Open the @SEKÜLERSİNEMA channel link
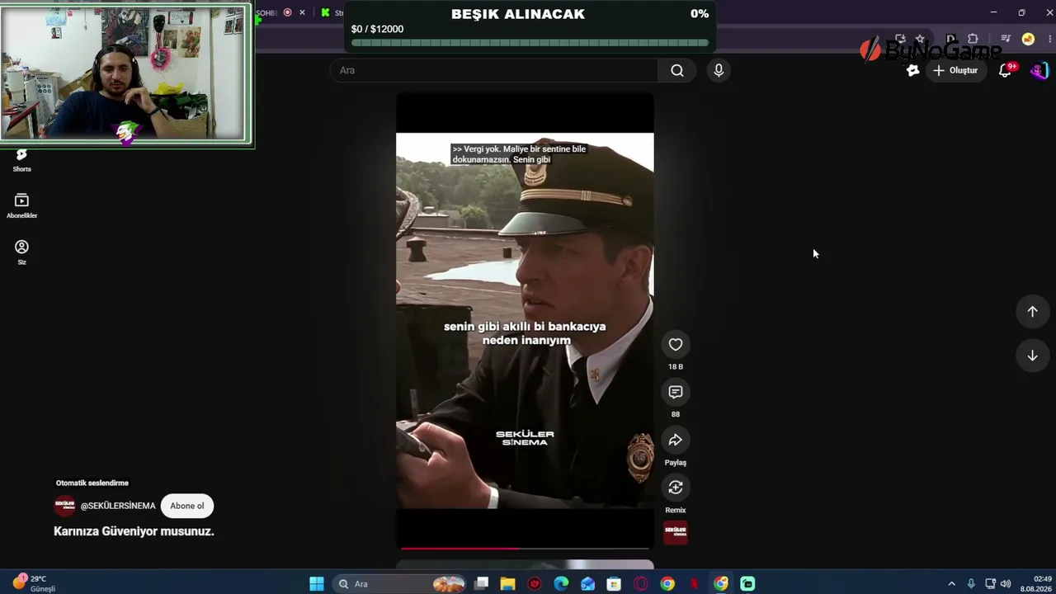 point(118,506)
